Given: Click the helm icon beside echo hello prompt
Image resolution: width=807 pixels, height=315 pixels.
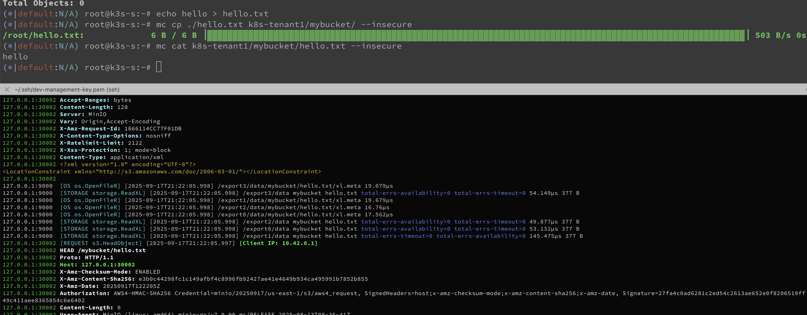Looking at the screenshot, I should pos(10,14).
